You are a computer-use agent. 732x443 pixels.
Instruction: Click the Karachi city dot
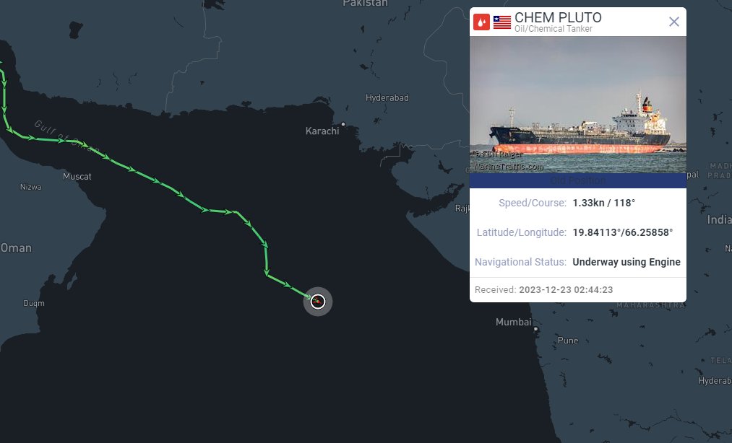click(x=344, y=124)
